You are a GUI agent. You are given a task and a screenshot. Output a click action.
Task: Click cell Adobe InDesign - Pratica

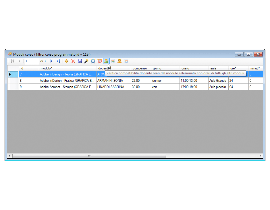67,81
